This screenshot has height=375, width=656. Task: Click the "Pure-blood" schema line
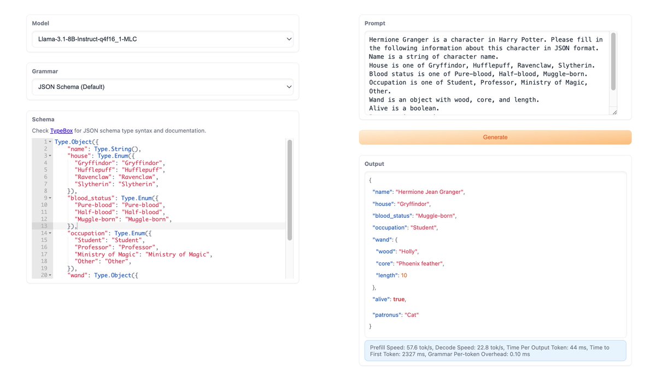coord(120,205)
